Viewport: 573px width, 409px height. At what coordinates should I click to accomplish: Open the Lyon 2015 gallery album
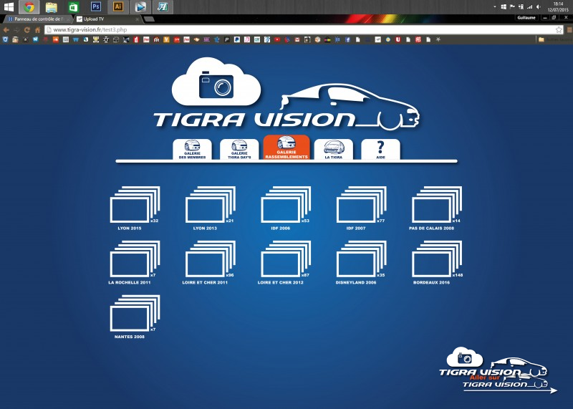point(133,206)
